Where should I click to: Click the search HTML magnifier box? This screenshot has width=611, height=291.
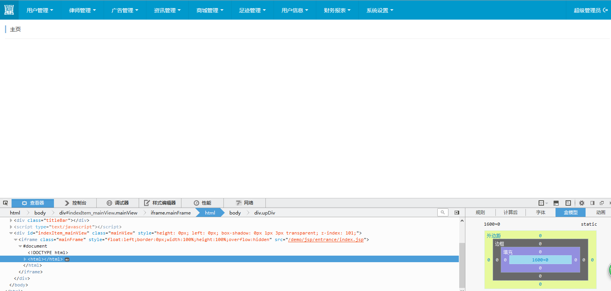pos(443,212)
